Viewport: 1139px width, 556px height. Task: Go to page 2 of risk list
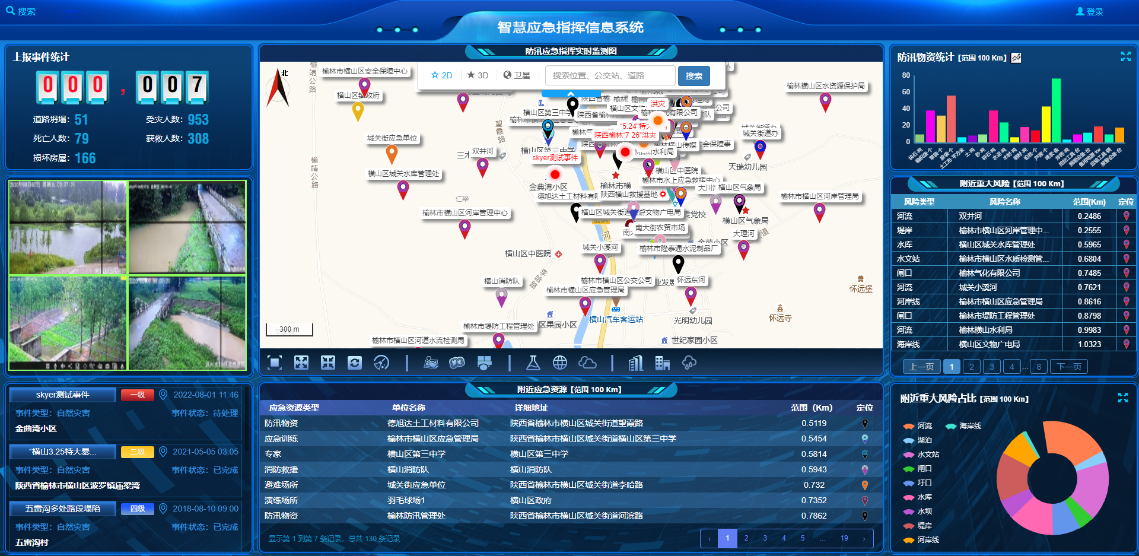971,367
